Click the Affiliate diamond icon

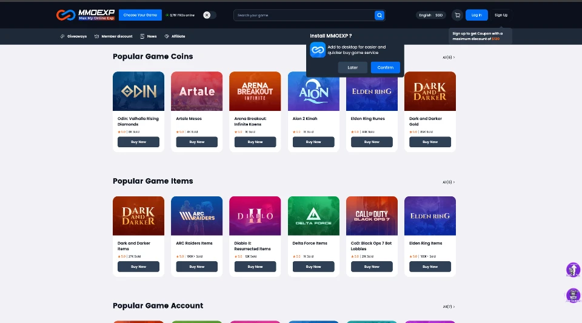(x=167, y=36)
